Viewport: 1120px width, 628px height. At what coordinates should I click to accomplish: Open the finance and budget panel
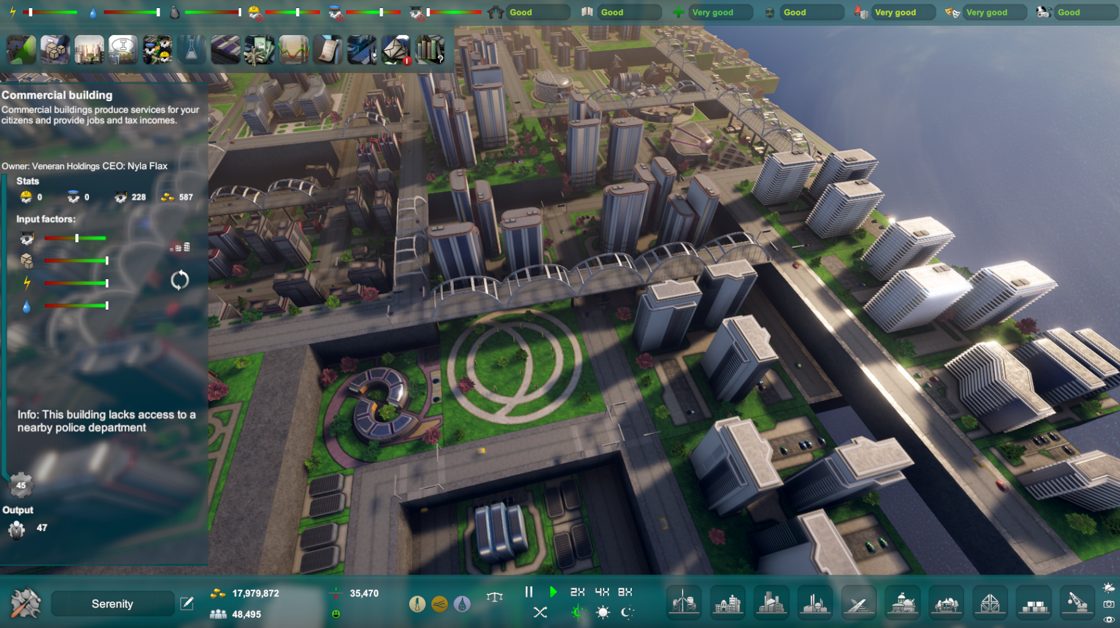click(x=259, y=50)
